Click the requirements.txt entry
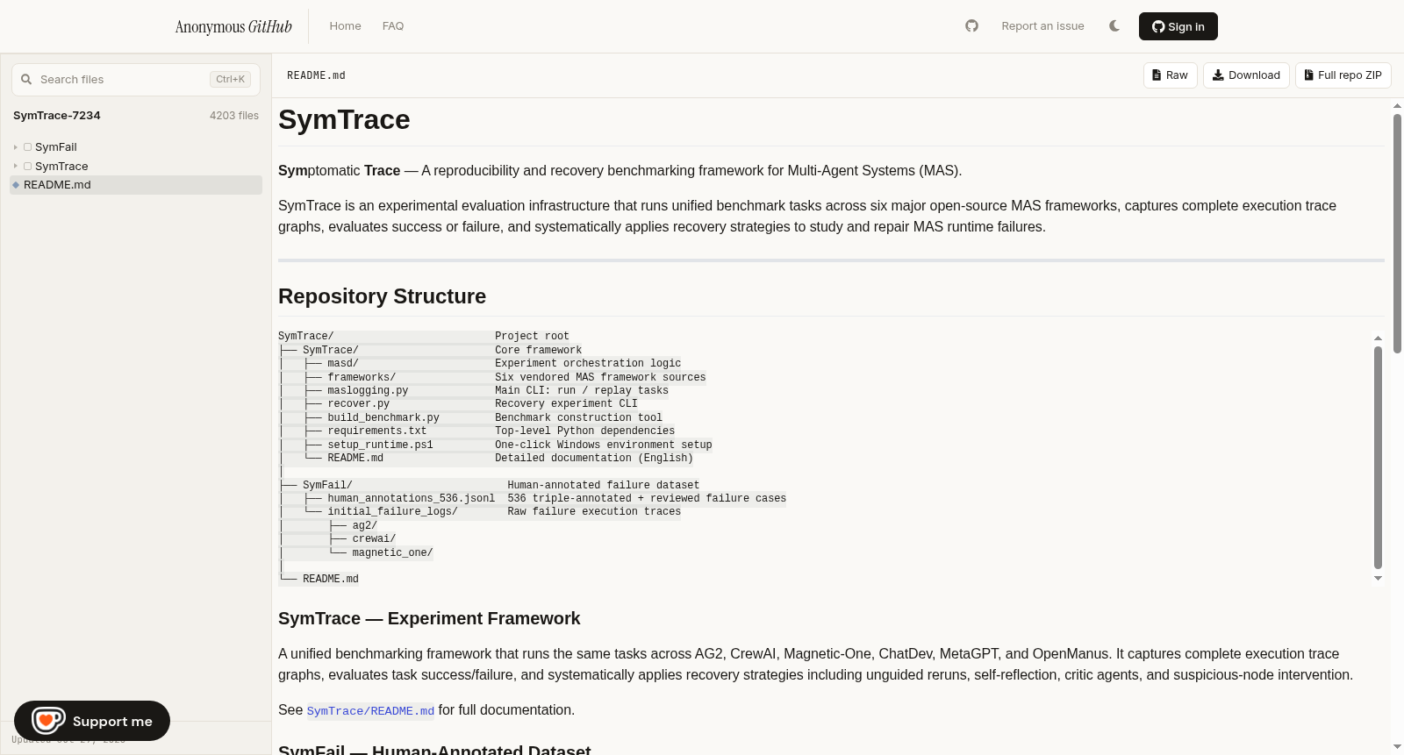Image resolution: width=1404 pixels, height=755 pixels. click(377, 431)
